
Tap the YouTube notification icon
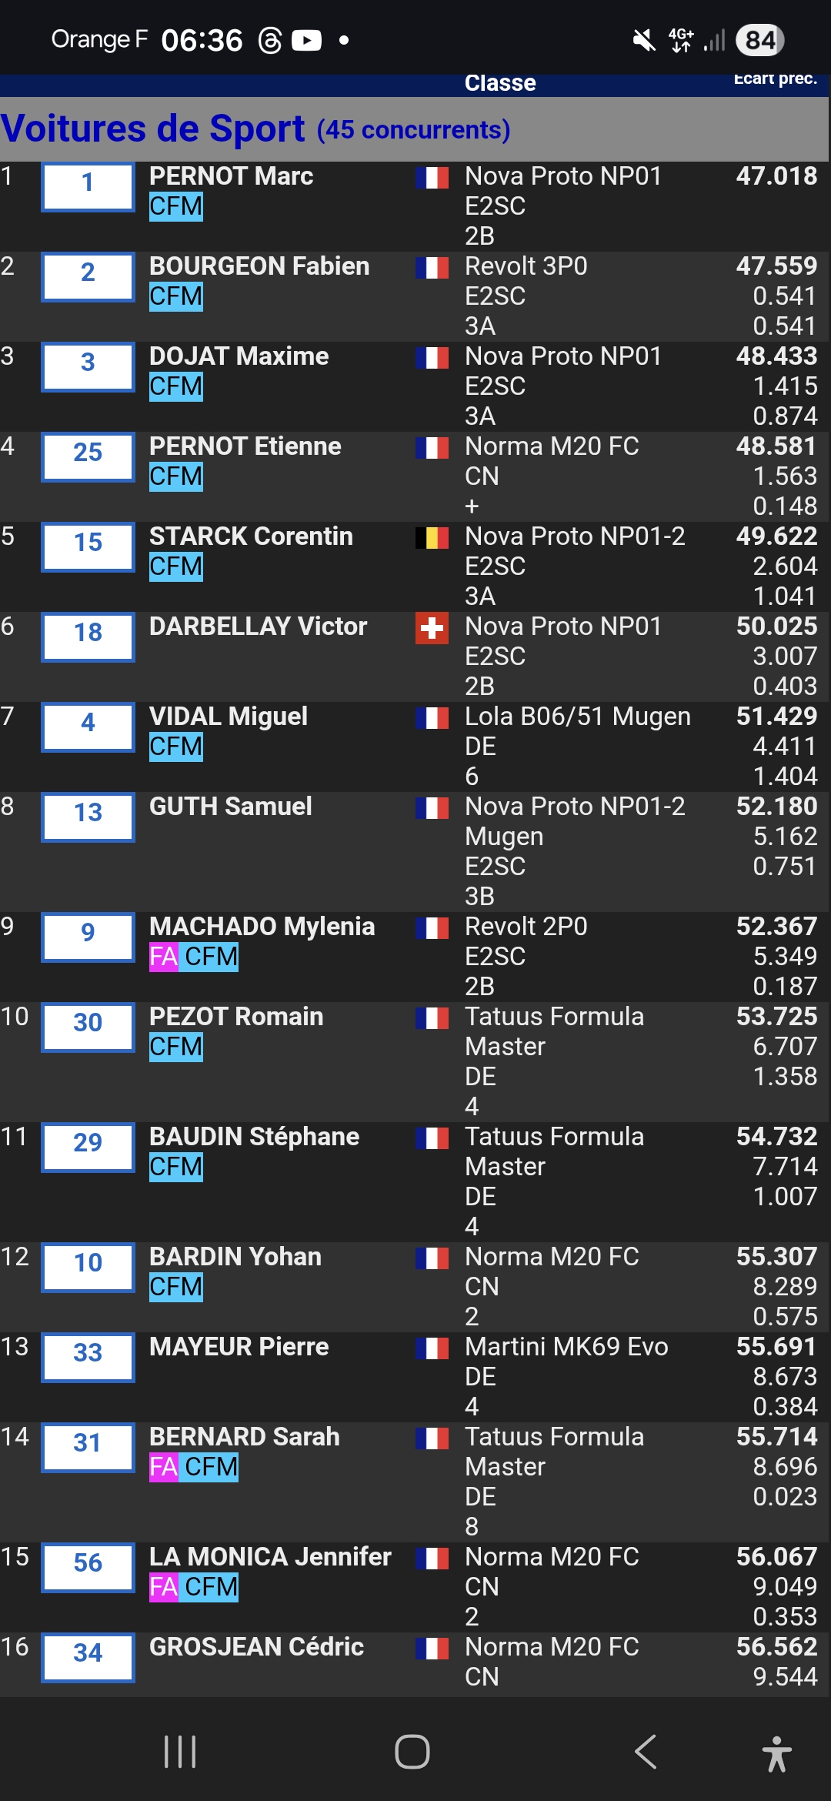pos(306,40)
